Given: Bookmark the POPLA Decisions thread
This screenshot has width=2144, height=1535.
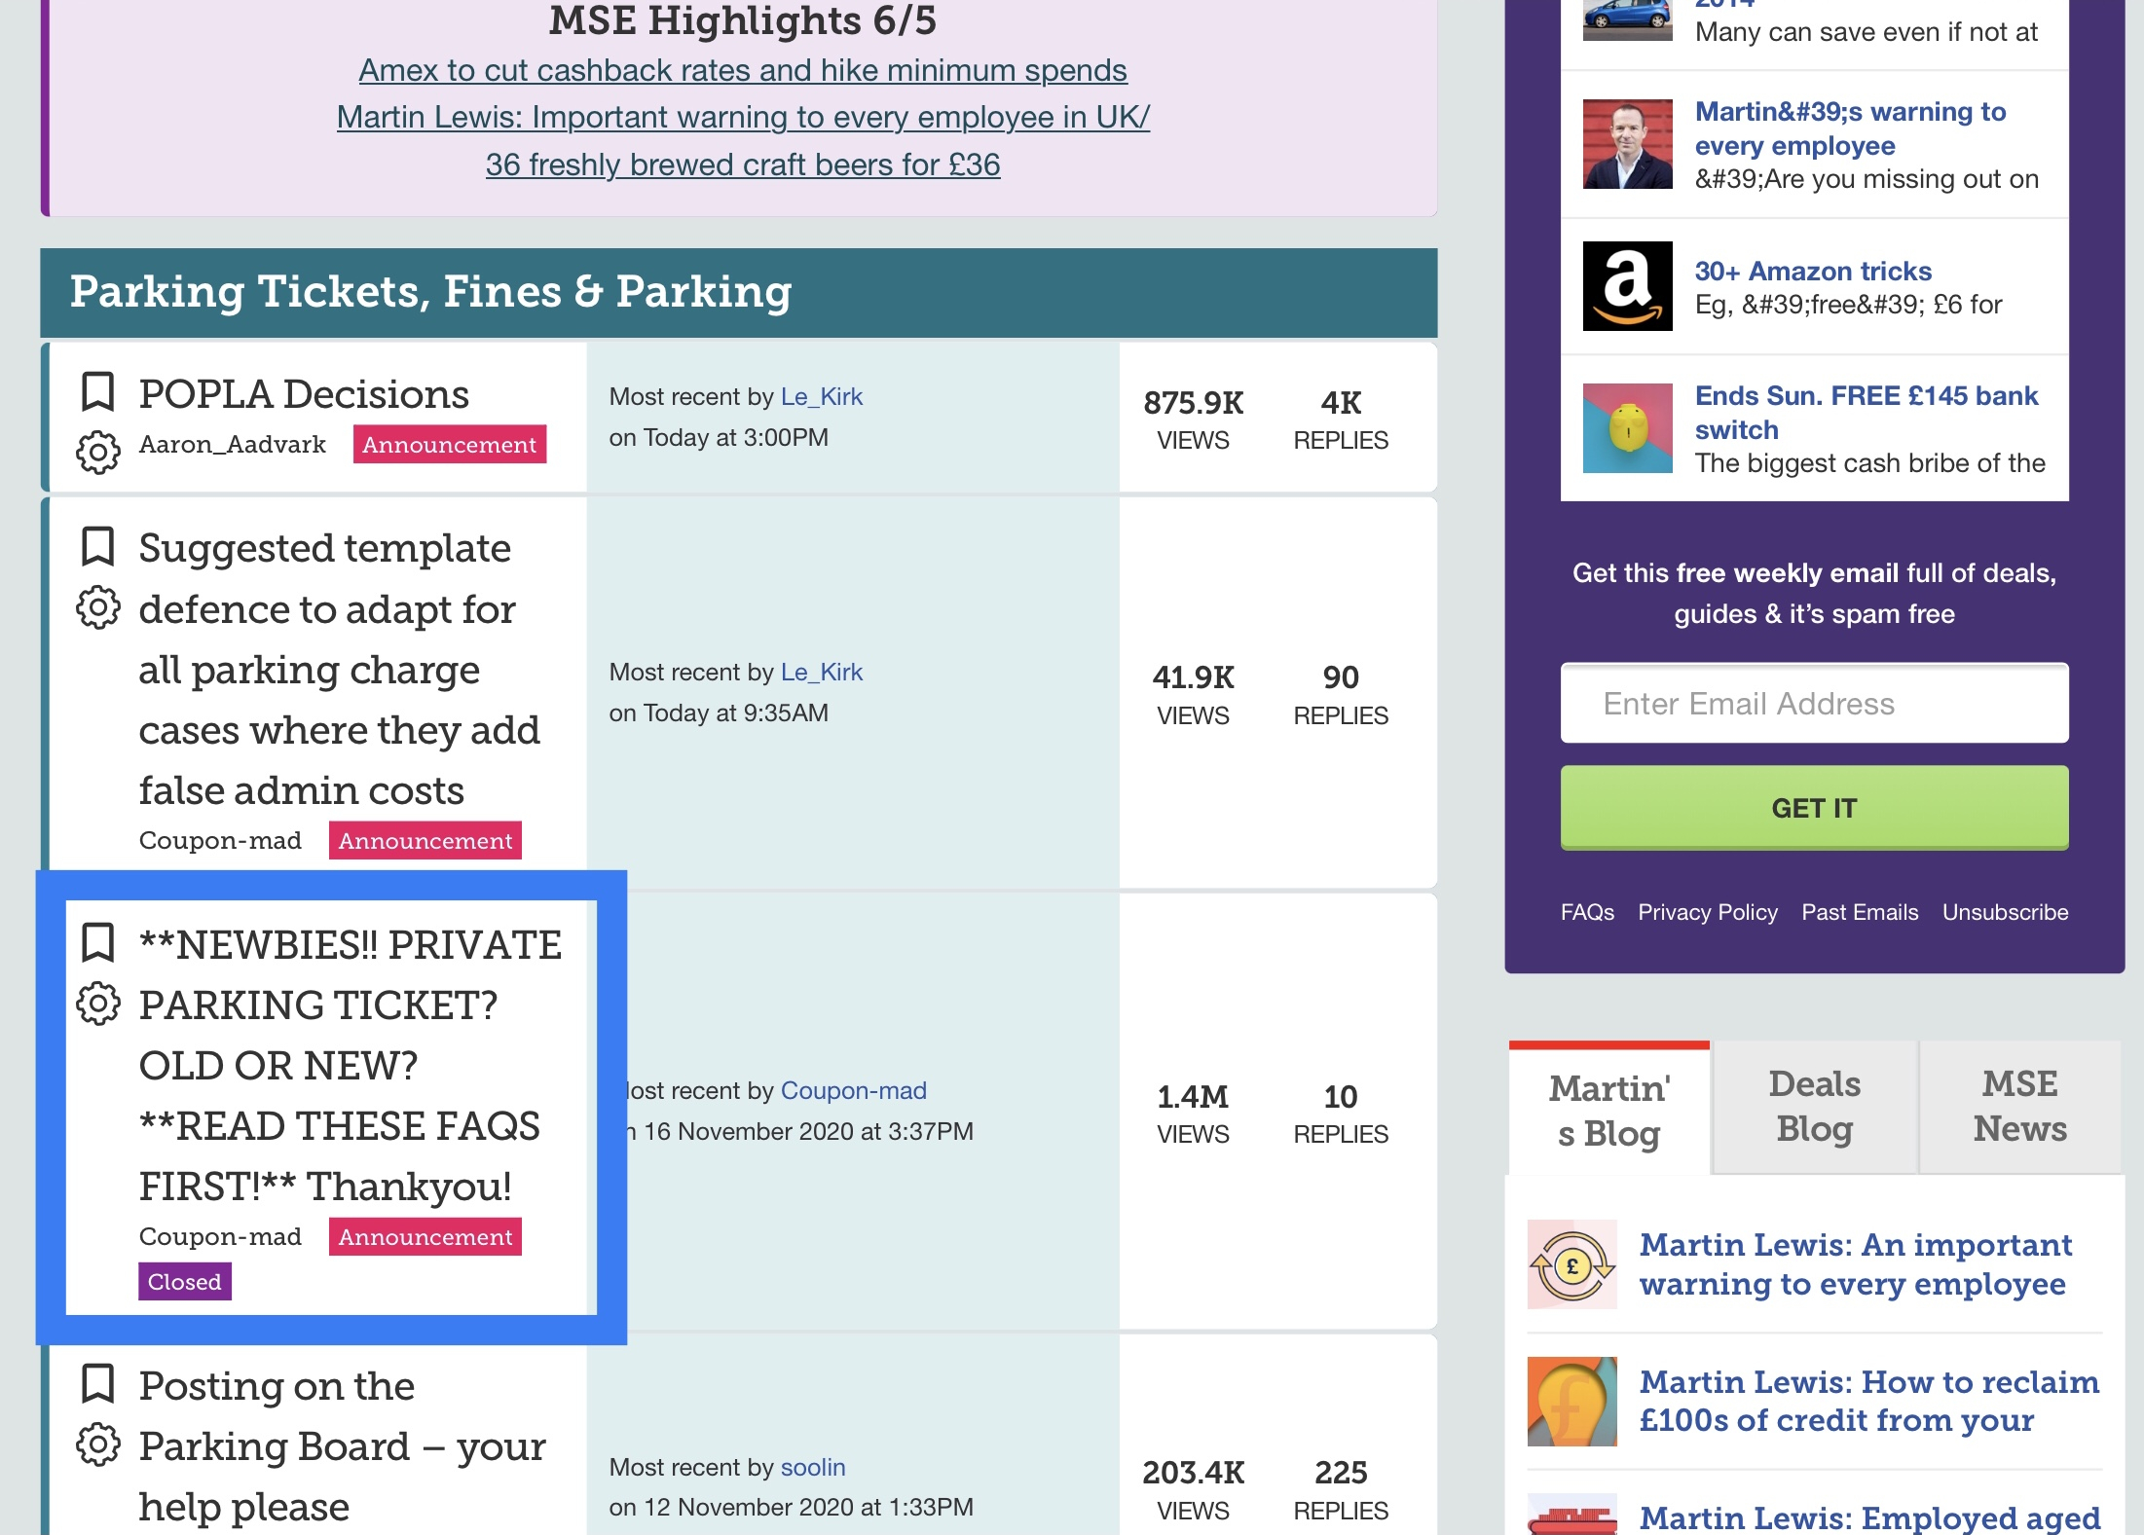Looking at the screenshot, I should tap(97, 392).
